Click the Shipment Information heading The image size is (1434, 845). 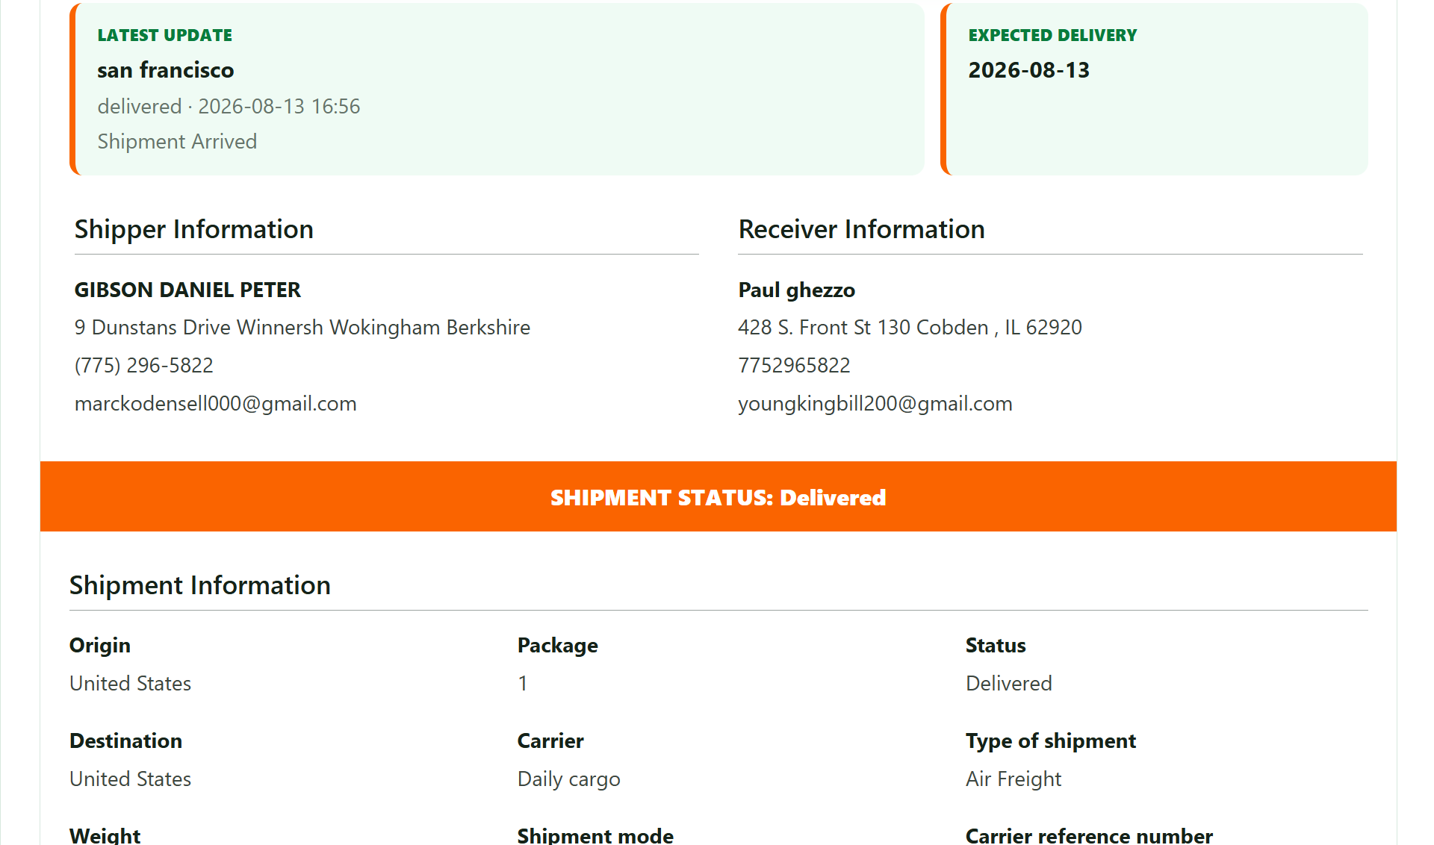(200, 585)
